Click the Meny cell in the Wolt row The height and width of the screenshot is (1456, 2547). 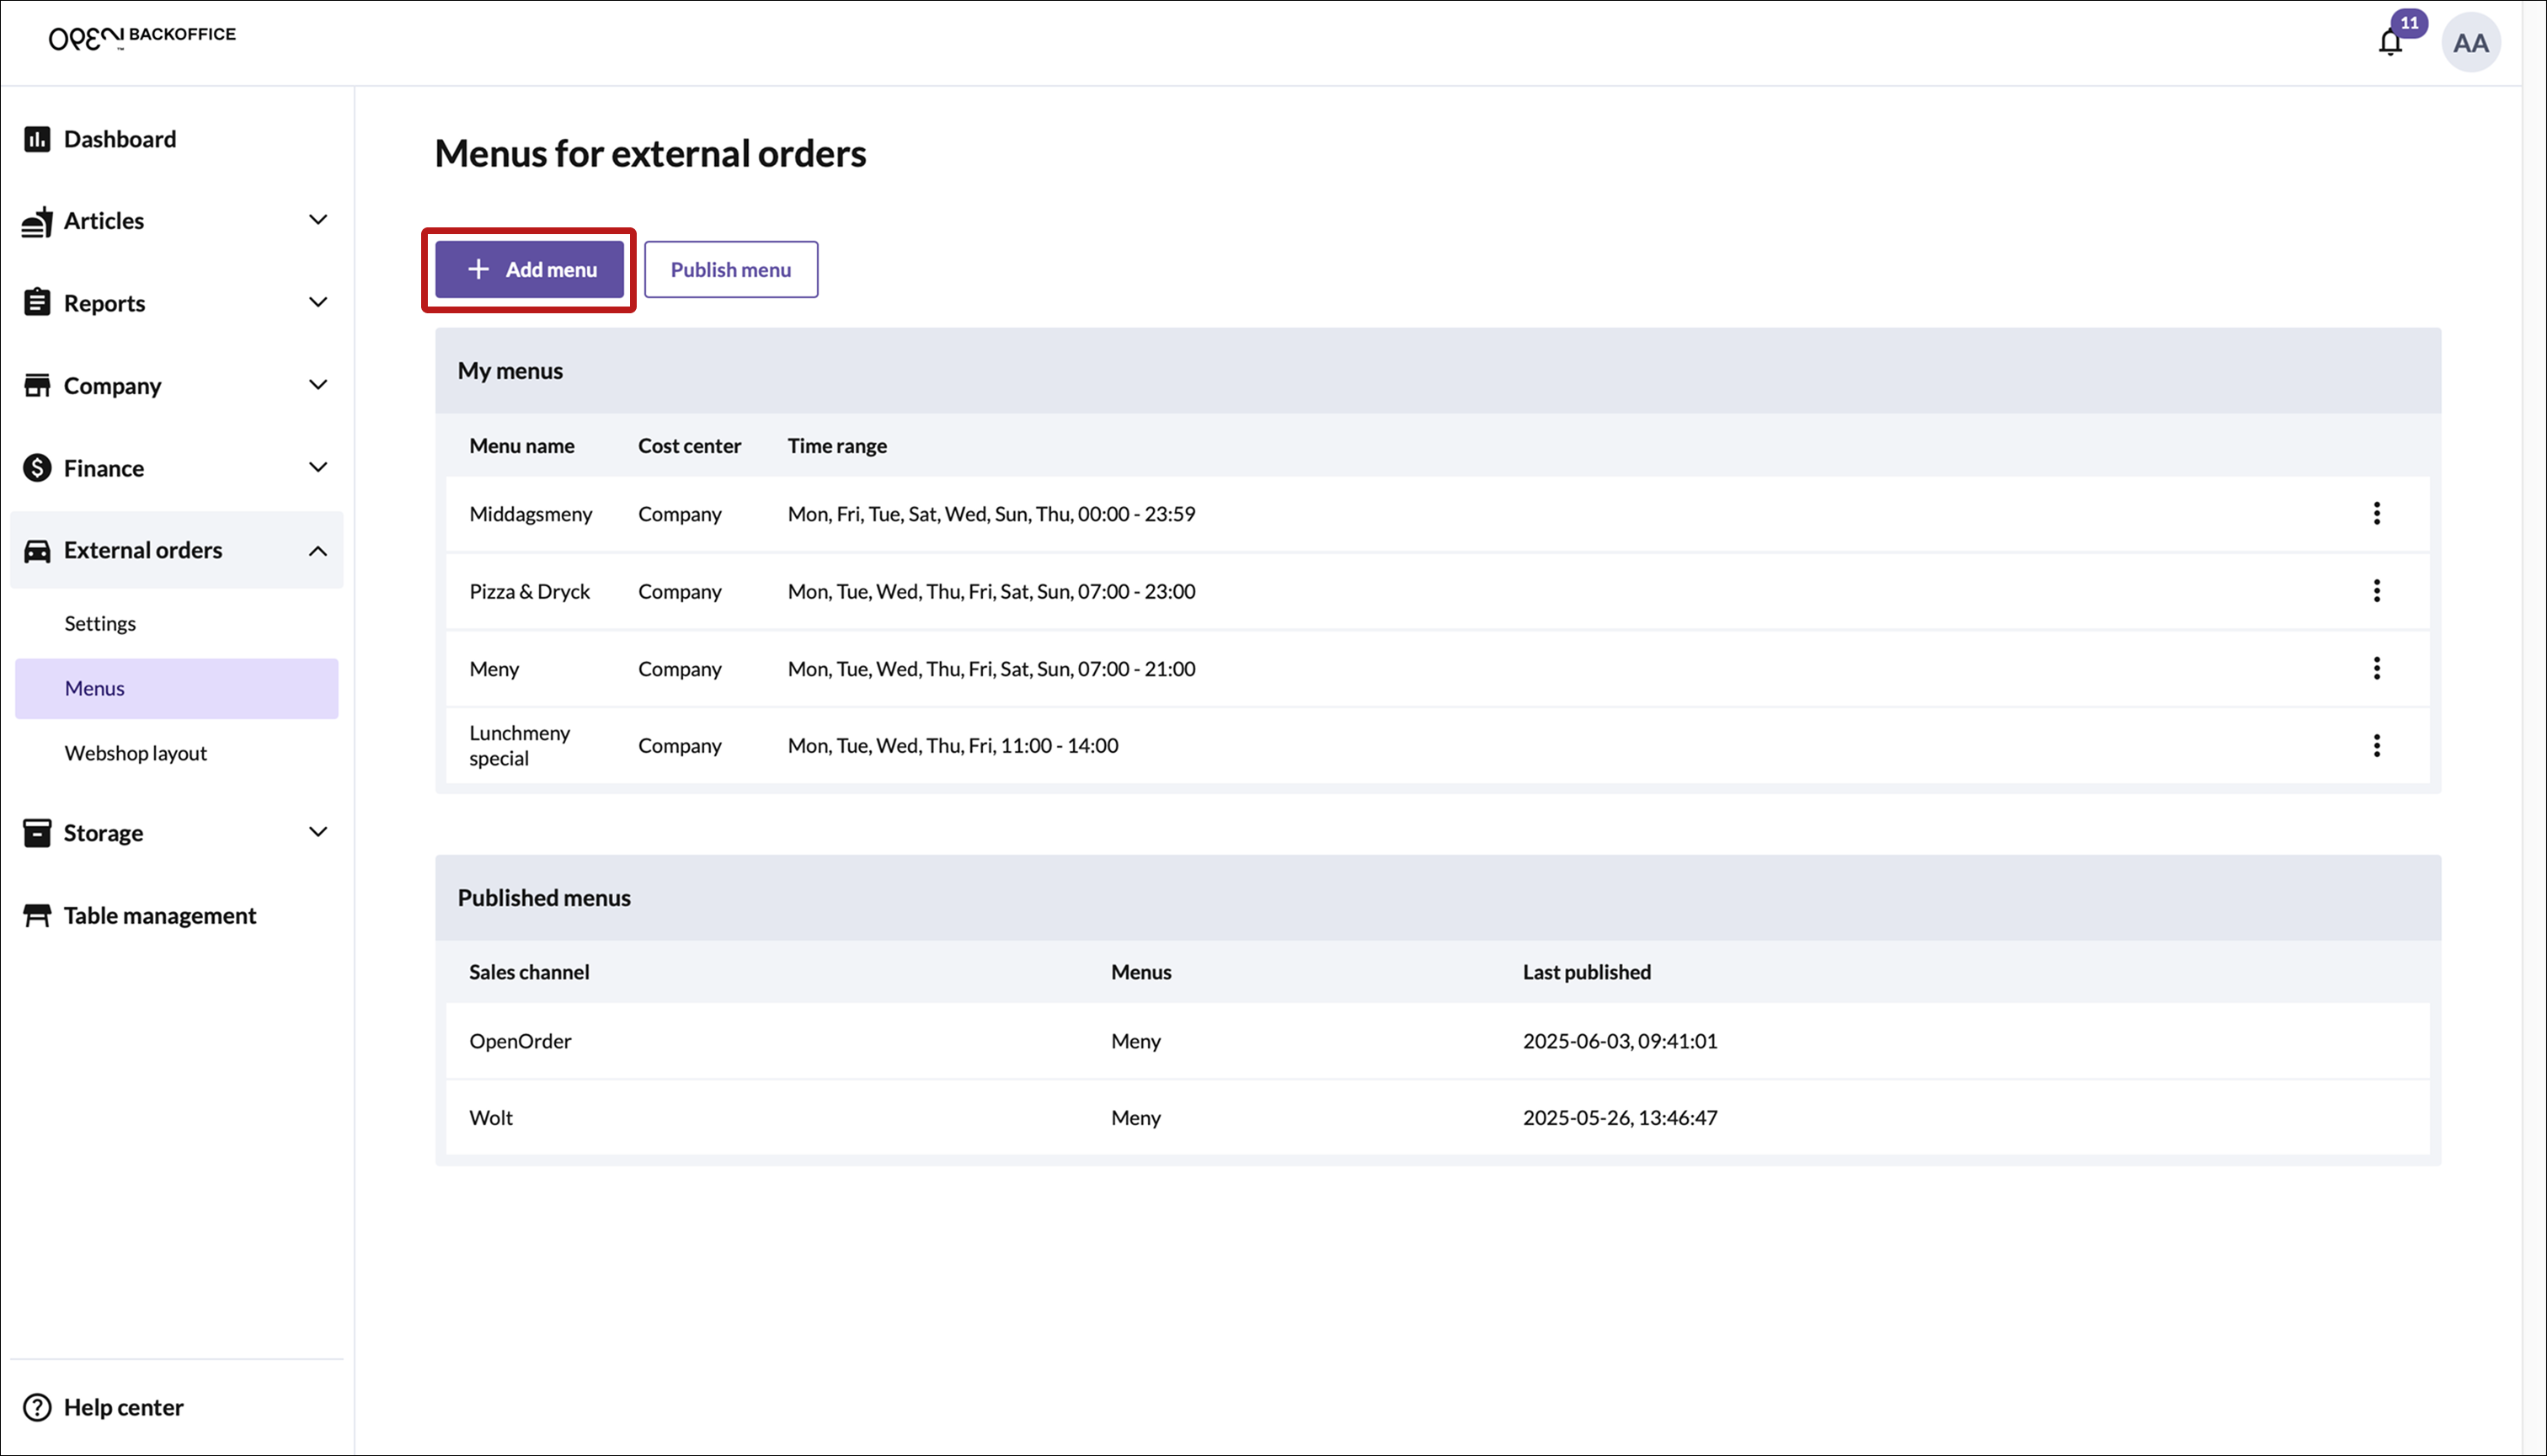tap(1136, 1118)
